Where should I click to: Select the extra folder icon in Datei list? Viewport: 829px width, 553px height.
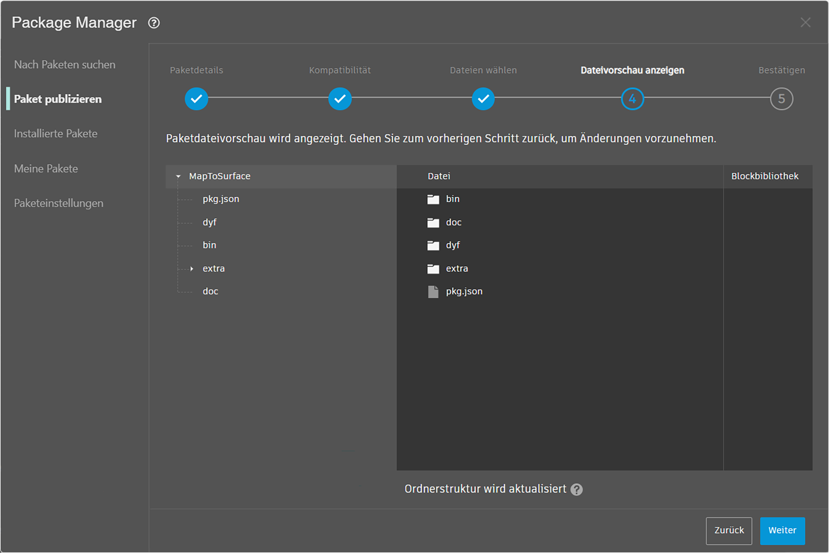tap(433, 268)
